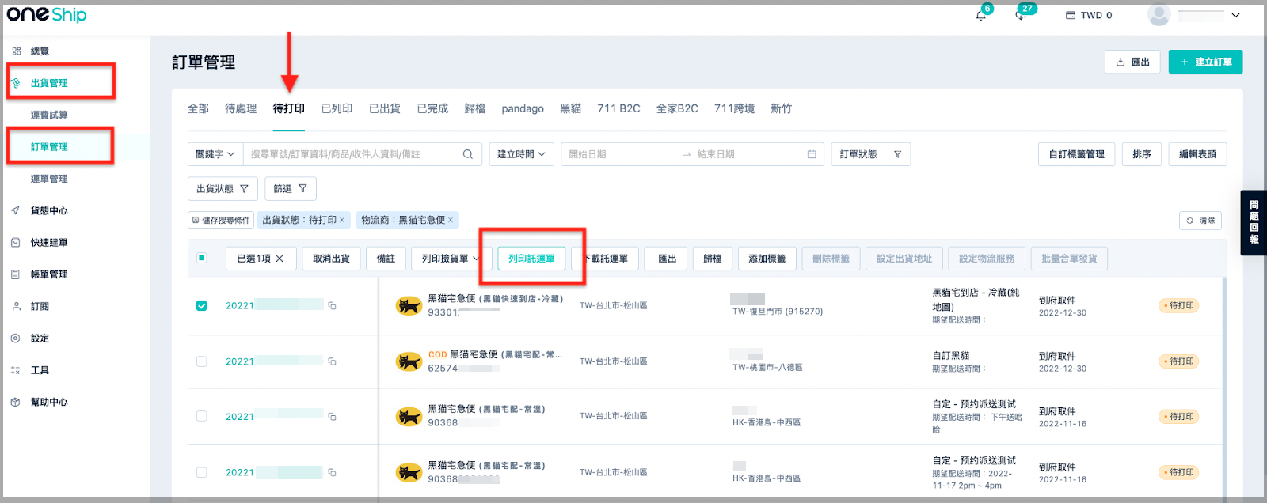The image size is (1267, 503).
Task: Select the 已出貨 tab
Action: (385, 108)
